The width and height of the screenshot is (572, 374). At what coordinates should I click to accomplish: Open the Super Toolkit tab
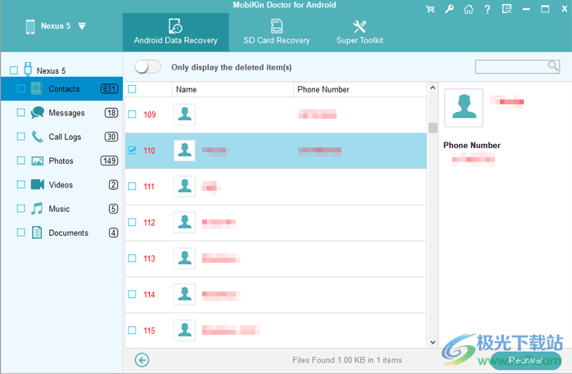click(x=360, y=32)
